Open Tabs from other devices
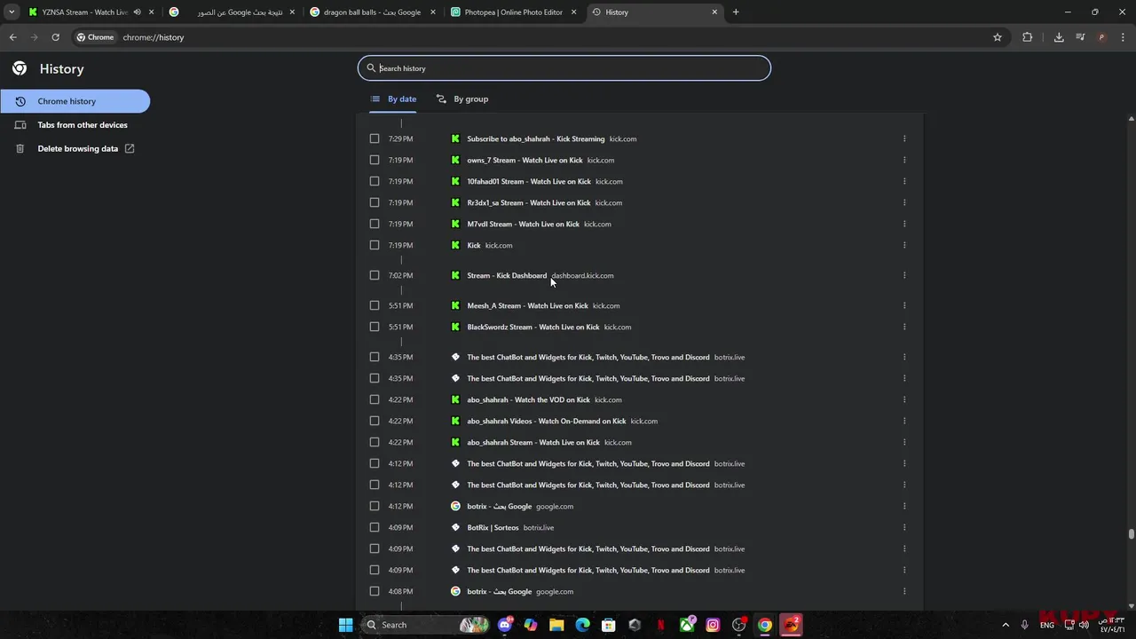The height and width of the screenshot is (639, 1136). [75, 125]
